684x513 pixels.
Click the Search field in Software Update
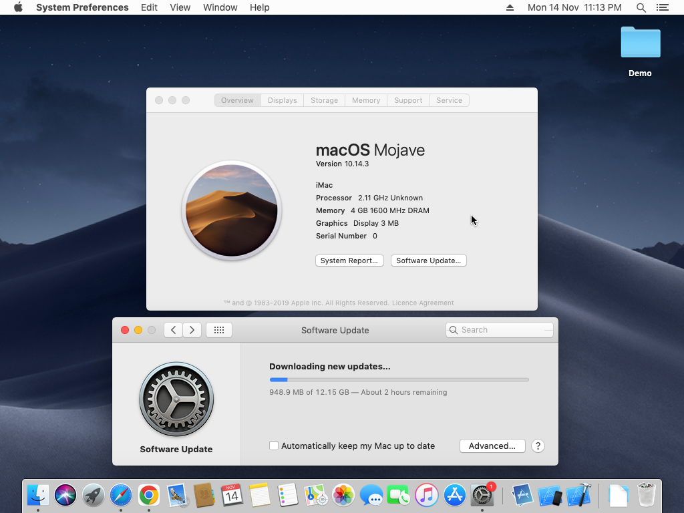point(500,330)
